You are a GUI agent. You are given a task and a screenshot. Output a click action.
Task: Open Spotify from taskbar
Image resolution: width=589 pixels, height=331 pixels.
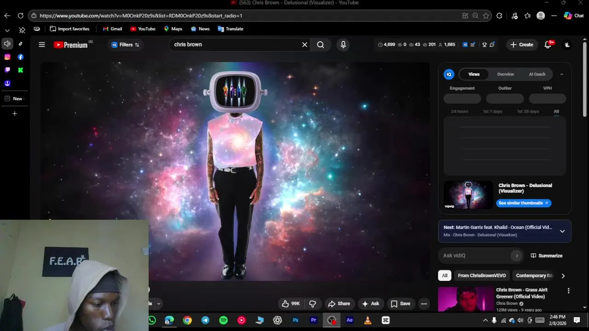pos(223,320)
